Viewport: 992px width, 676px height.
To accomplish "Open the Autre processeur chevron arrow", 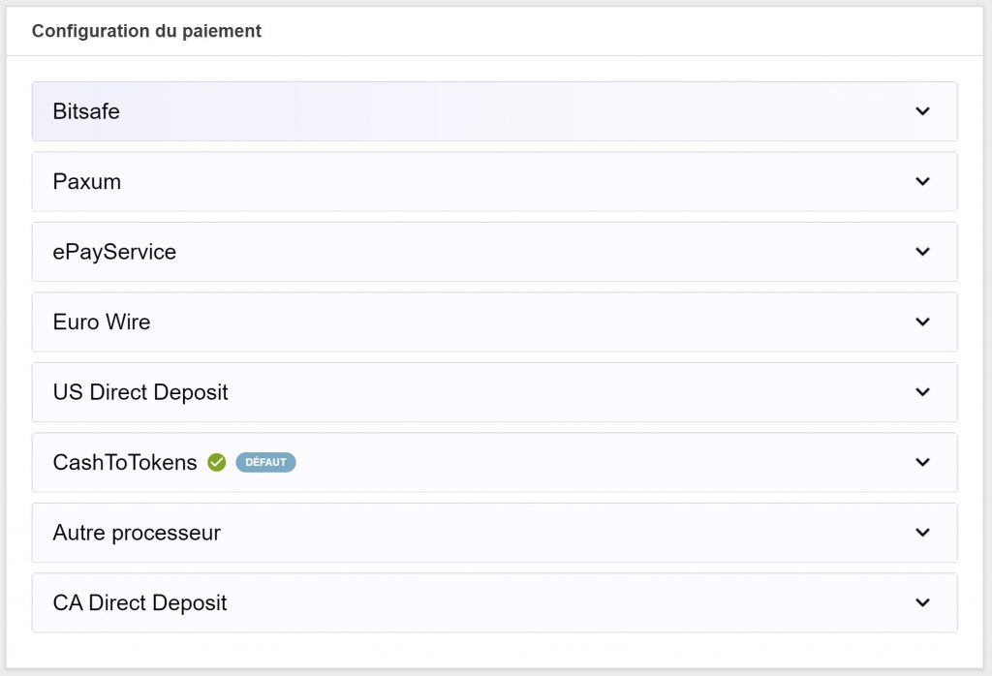I will (922, 533).
